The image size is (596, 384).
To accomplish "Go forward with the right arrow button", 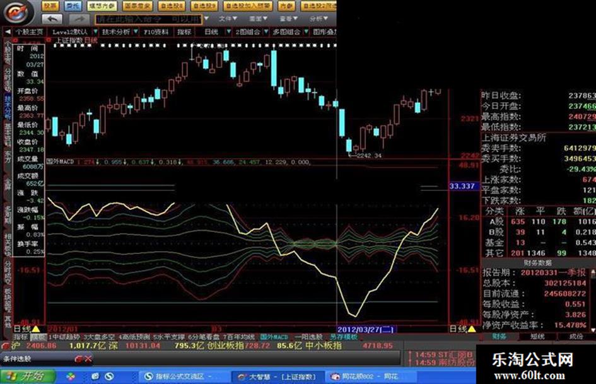I will coord(79,19).
